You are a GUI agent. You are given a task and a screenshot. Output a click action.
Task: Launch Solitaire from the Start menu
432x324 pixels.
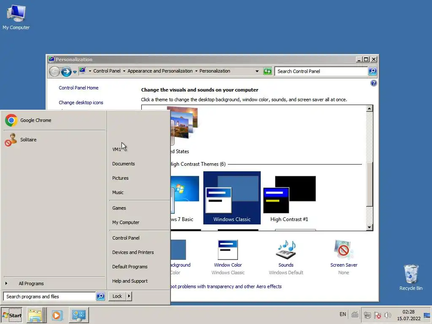[54, 140]
